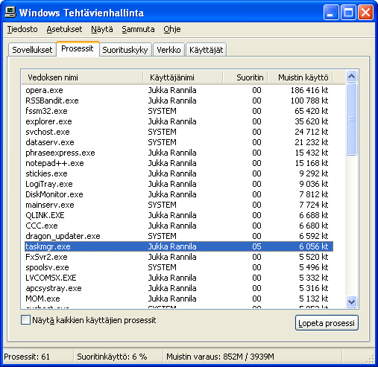Open the Käyttäjät tab
The height and width of the screenshot is (367, 378).
click(207, 50)
